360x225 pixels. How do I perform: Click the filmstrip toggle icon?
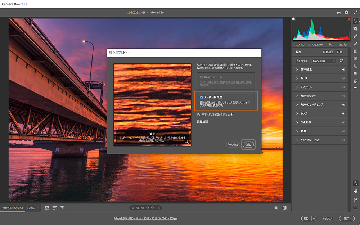point(47,208)
